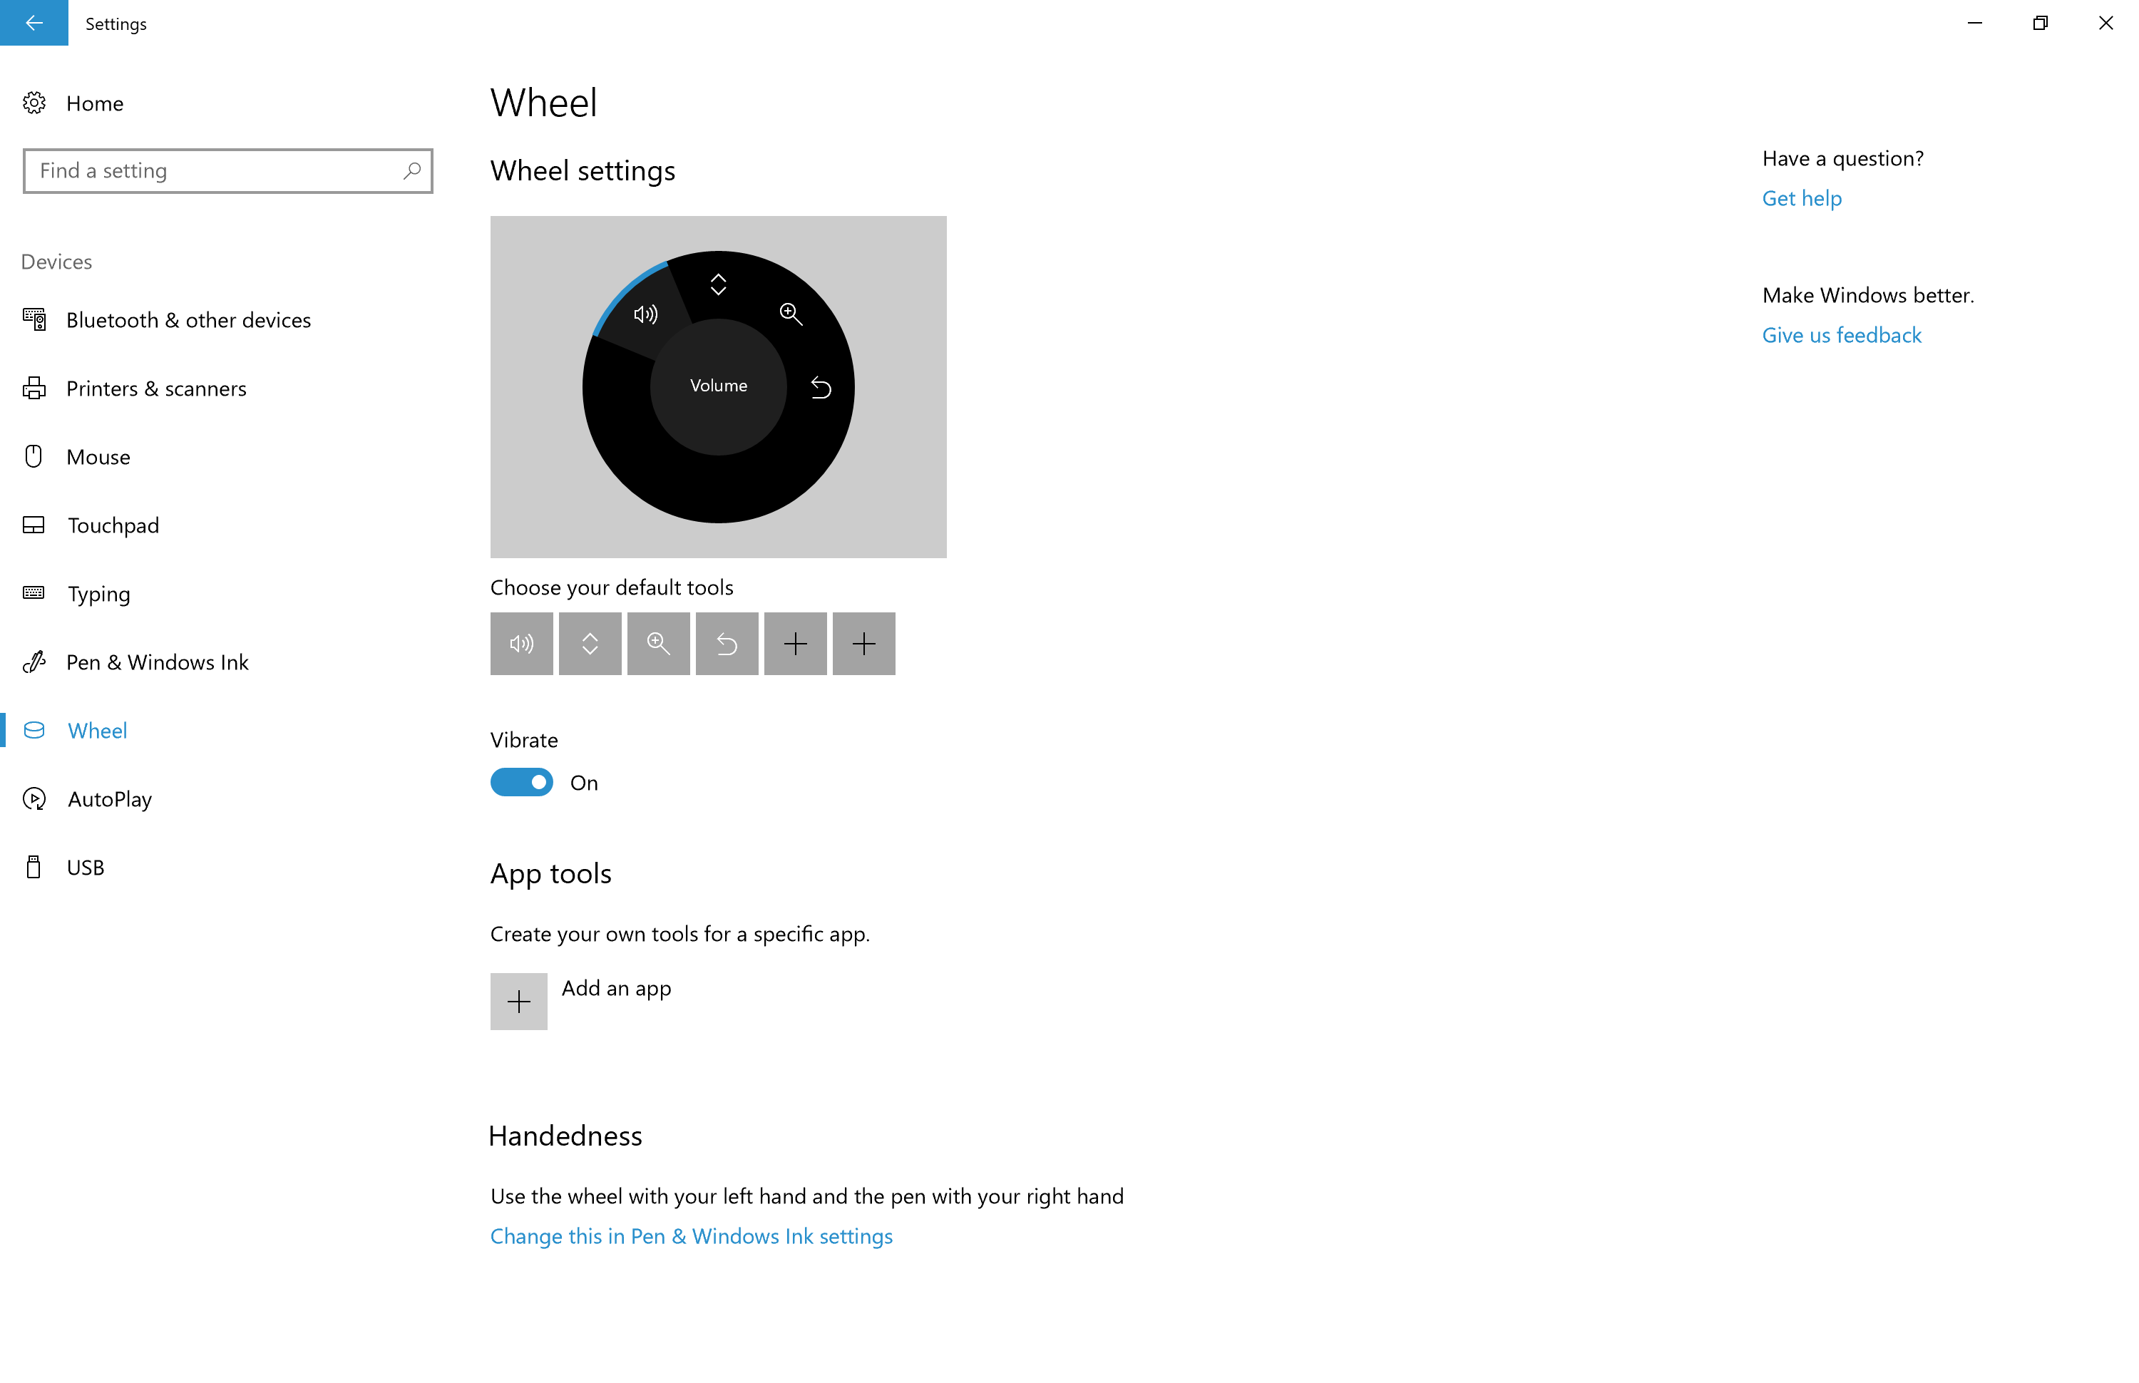Screen dimensions: 2139x1383
Task: Click the first Add tool slot
Action: pyautogui.click(x=795, y=642)
